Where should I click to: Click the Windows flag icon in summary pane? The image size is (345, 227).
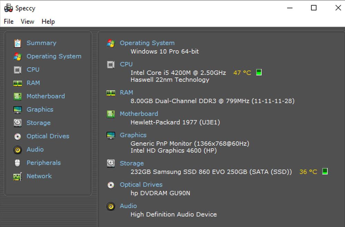[x=111, y=43]
